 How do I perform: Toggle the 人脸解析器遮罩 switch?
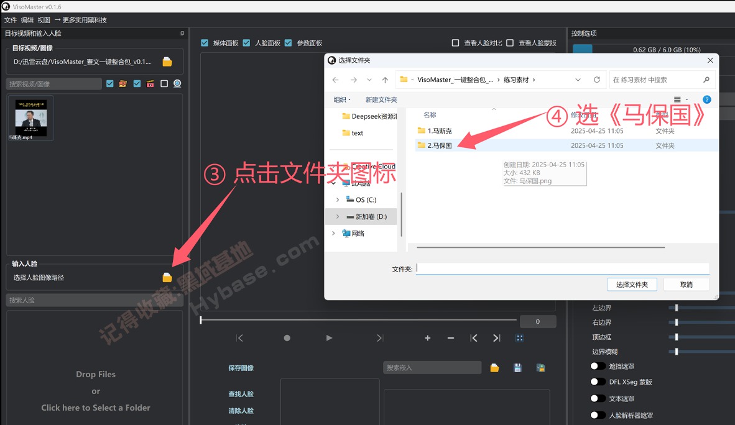click(x=598, y=414)
